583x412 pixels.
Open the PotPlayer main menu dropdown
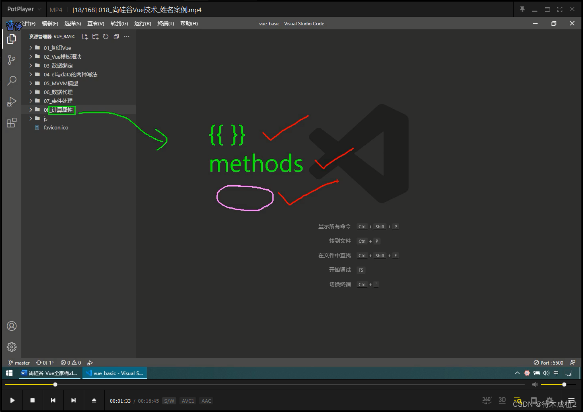(x=24, y=9)
